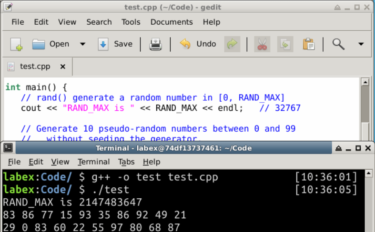Open the gedit window menu icon in titlebar
Viewport: 375px width, 232px height.
[x=8, y=7]
